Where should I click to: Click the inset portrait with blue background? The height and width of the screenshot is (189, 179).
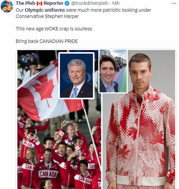[x=76, y=75]
